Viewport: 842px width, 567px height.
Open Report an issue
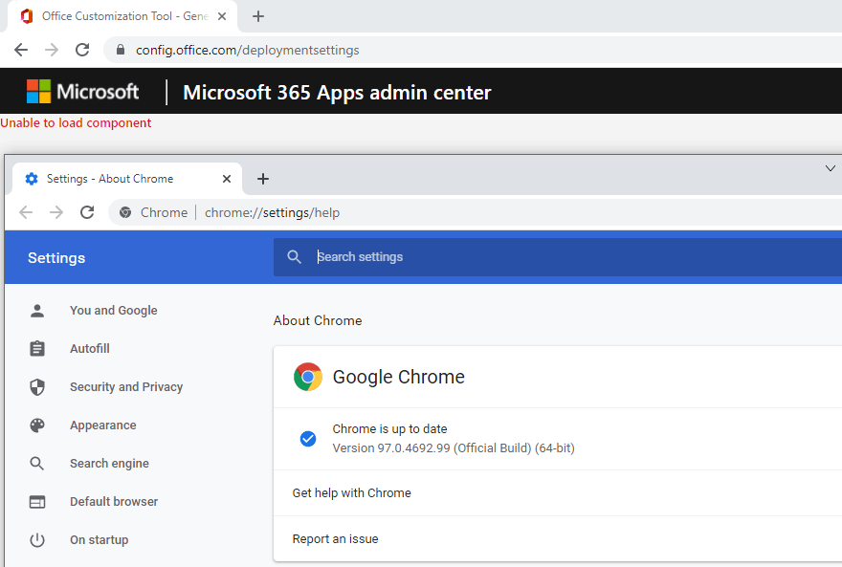pyautogui.click(x=558, y=539)
